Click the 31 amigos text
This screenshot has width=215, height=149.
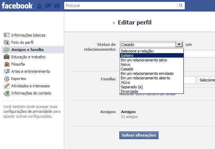coord(129,117)
